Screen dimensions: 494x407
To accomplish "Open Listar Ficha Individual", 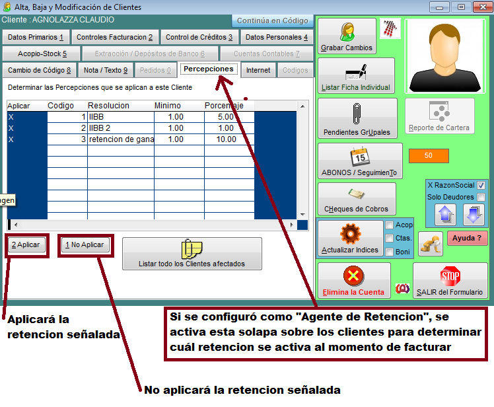I will point(356,76).
